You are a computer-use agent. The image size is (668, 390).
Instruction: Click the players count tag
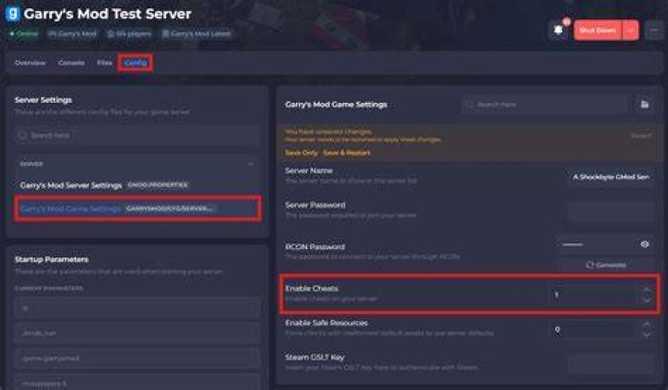pos(129,33)
